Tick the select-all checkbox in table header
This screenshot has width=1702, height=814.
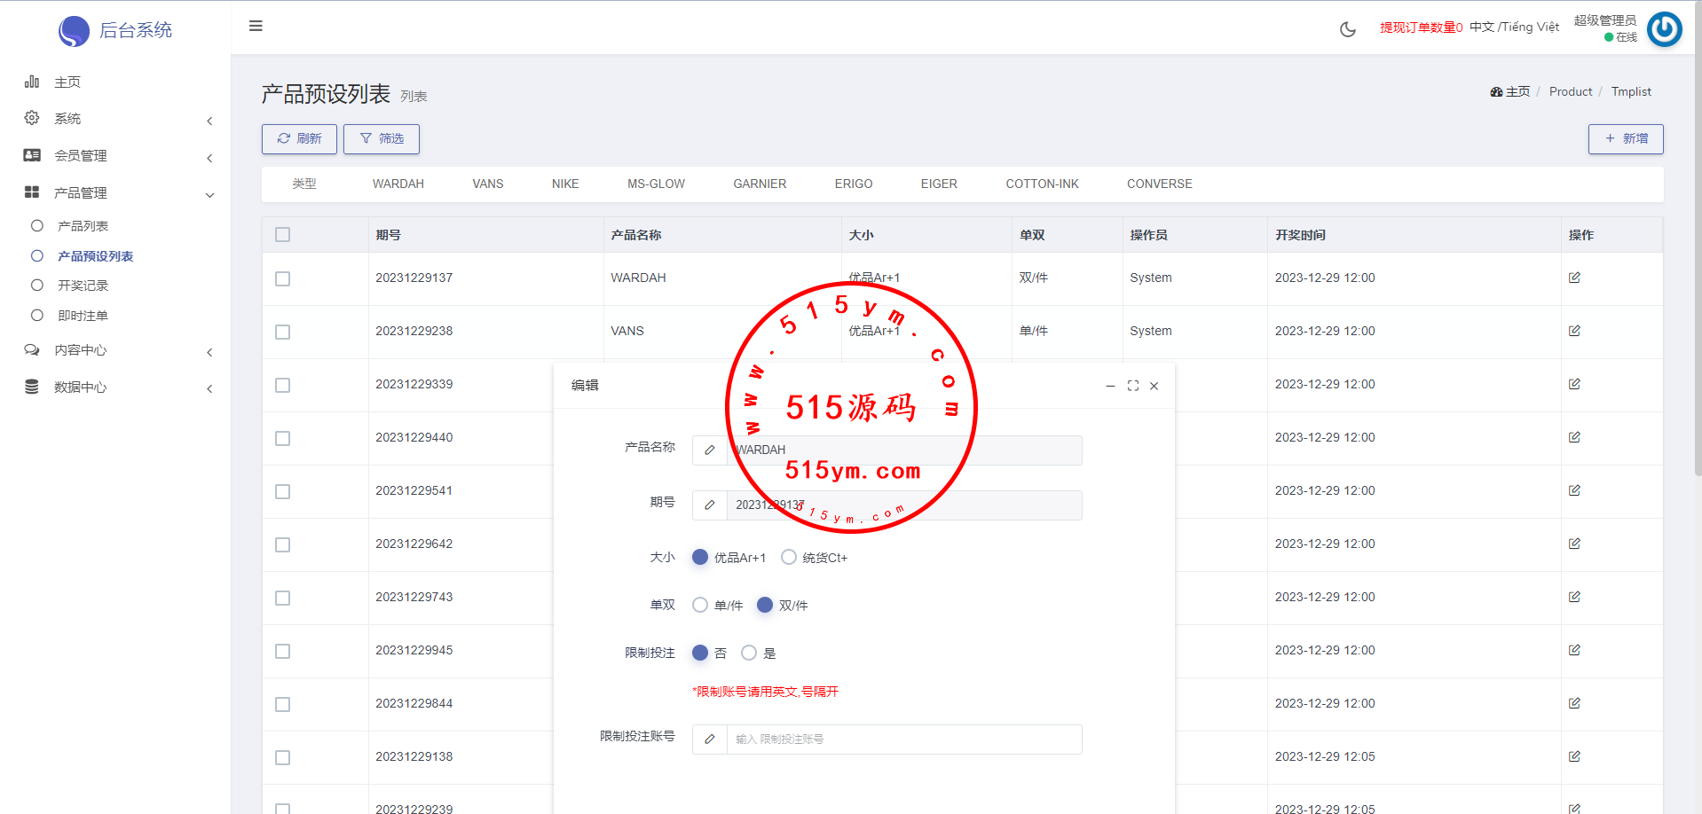(x=282, y=235)
